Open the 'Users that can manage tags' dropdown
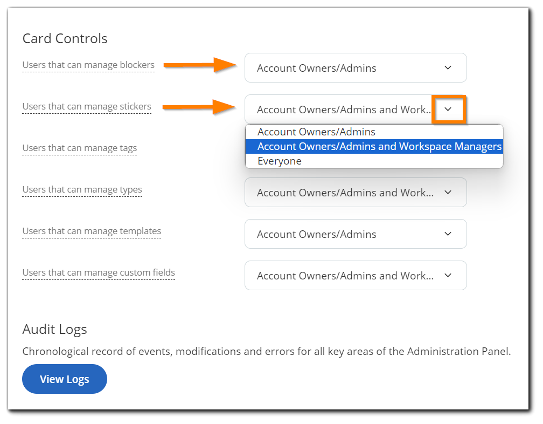 point(356,151)
